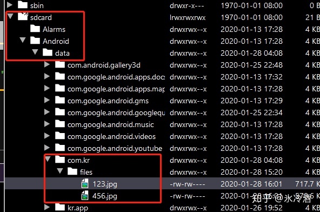Click date 2020-01-25 22:34 of googlequicksearch
The height and width of the screenshot is (212, 320).
[x=251, y=112]
